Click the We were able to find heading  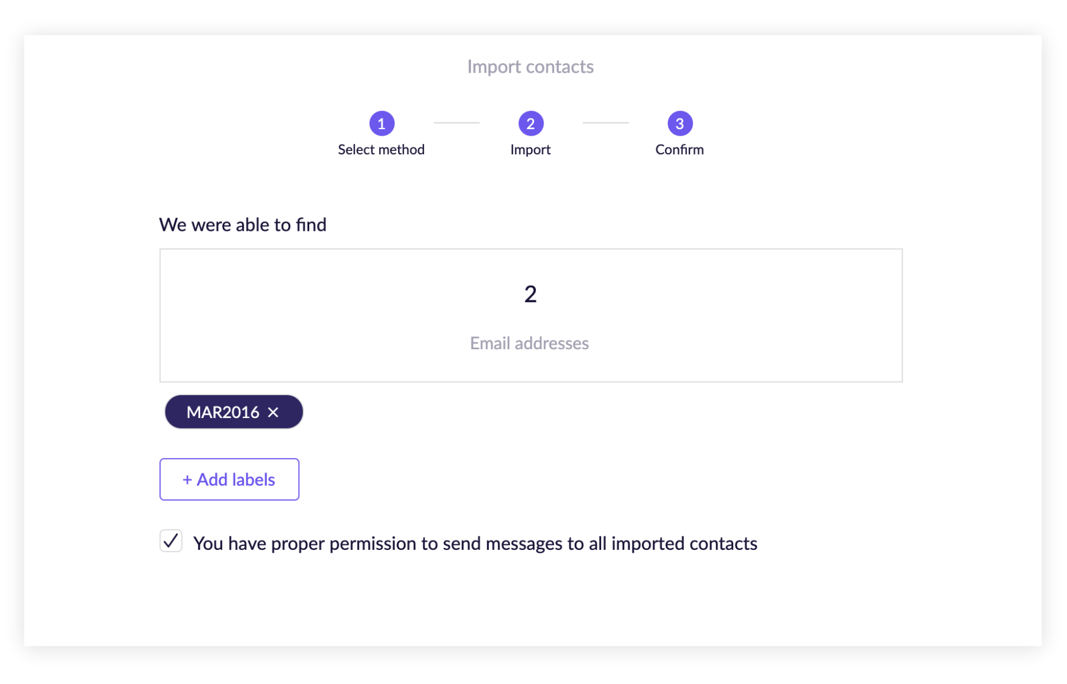(x=243, y=225)
